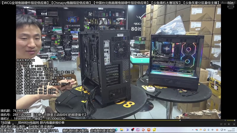Click the red shield tray icon

click(x=197, y=130)
